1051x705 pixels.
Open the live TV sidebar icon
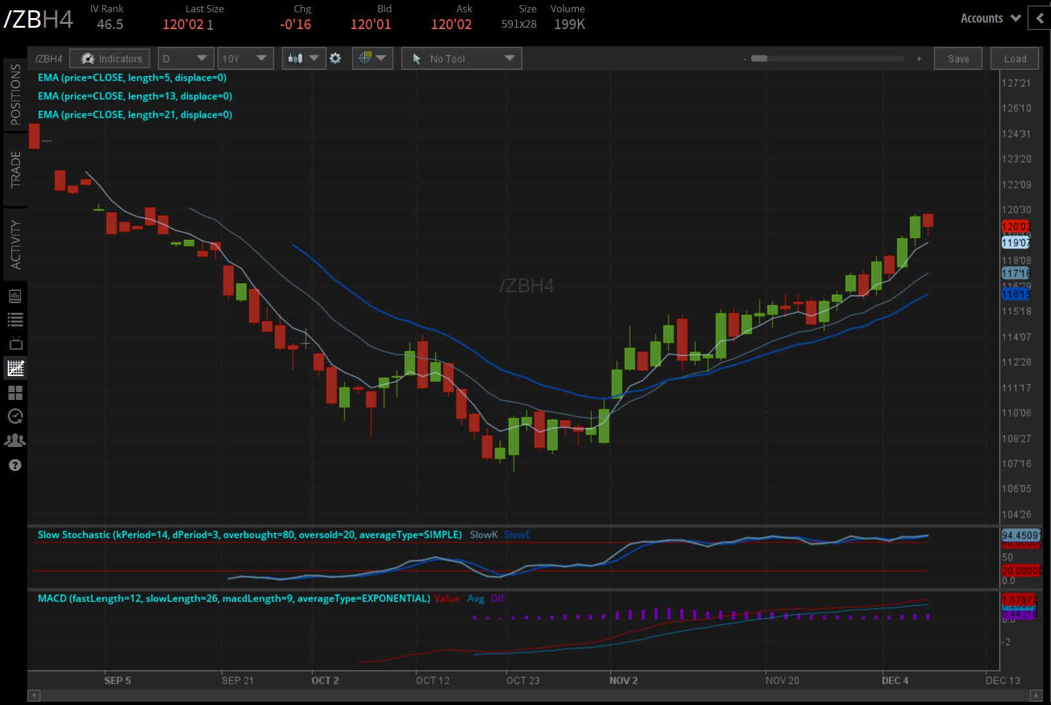pos(15,343)
